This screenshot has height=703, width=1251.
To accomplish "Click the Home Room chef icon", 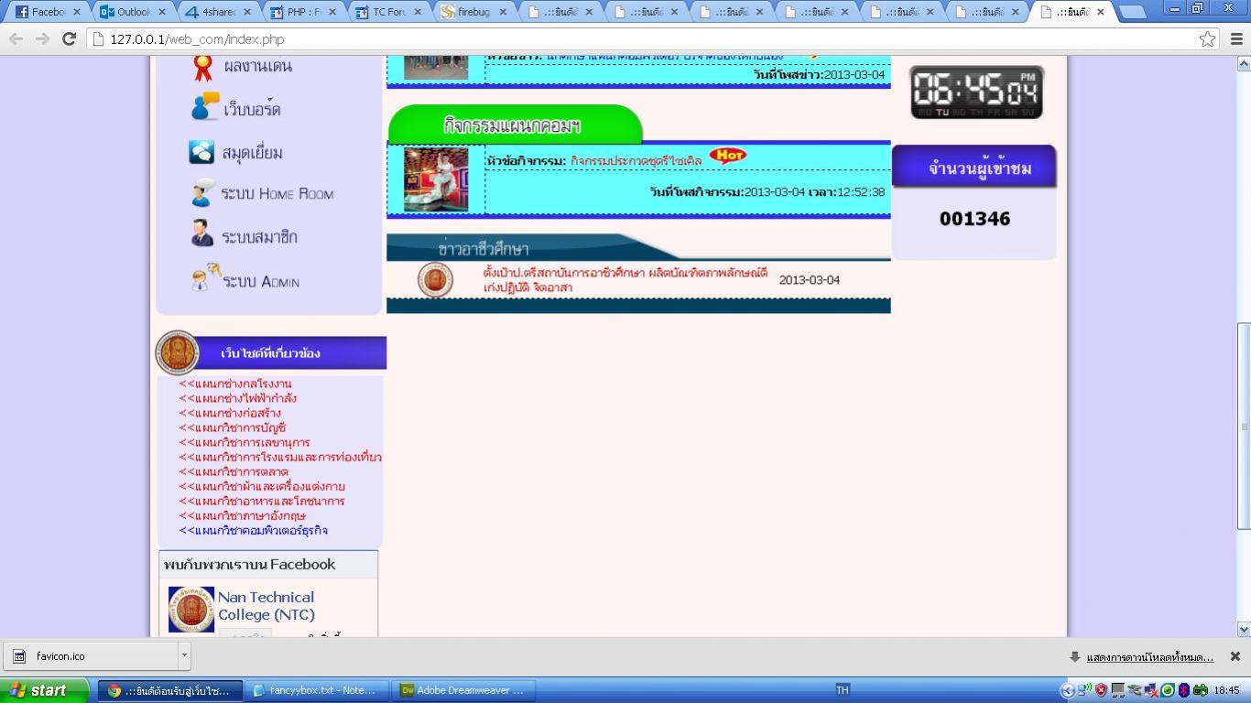I will pyautogui.click(x=202, y=192).
